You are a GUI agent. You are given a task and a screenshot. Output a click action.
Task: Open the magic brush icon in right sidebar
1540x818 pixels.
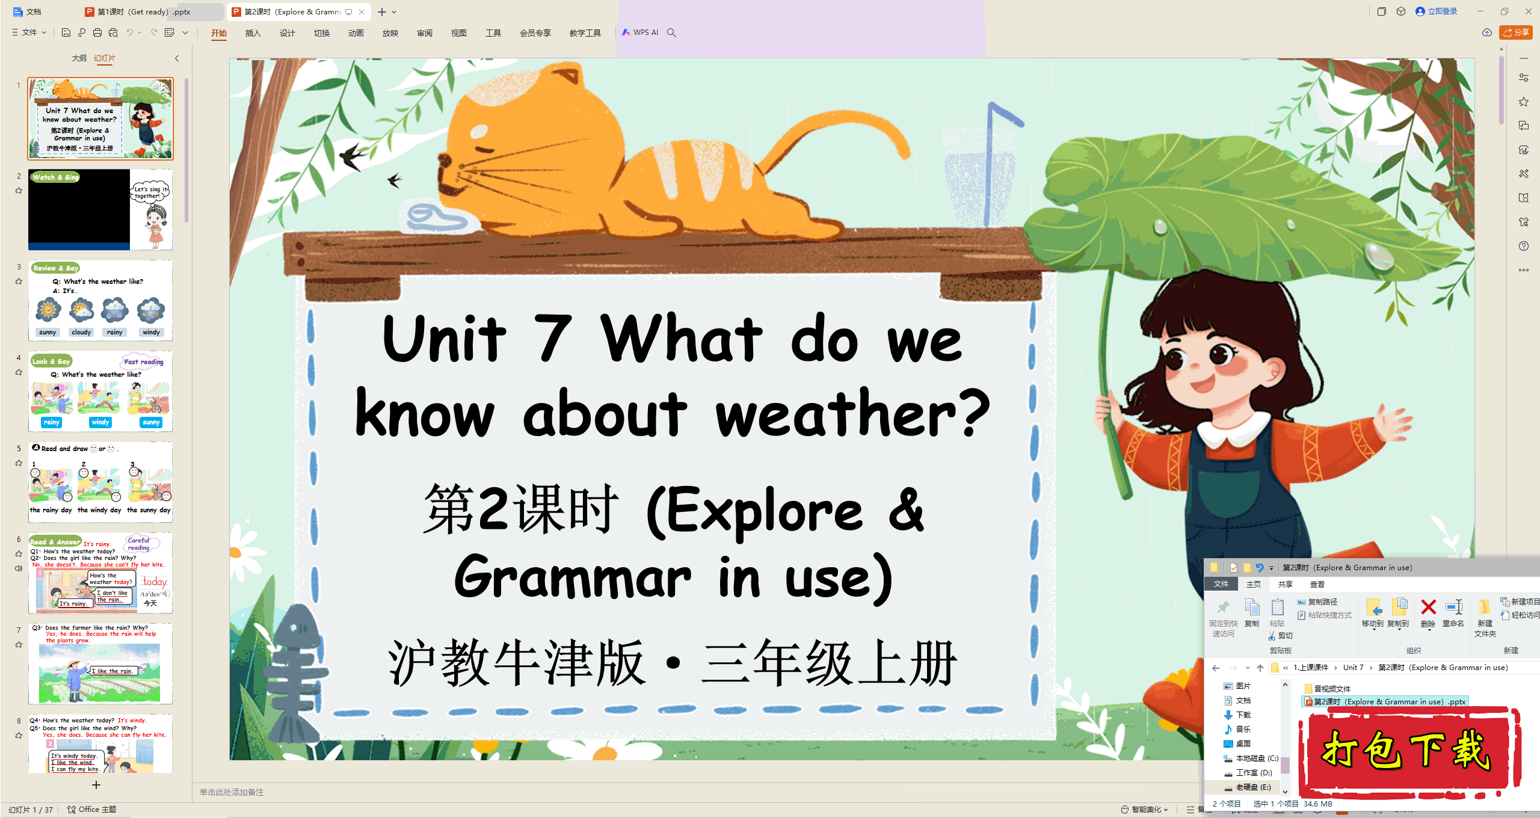click(x=1524, y=174)
